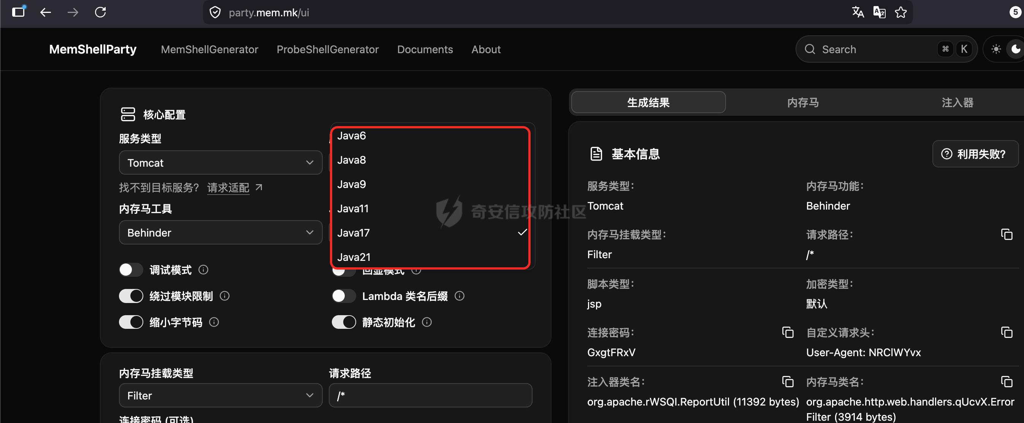Screen dimensions: 1024x423
Task: Open the 内存马挂载类型 Filter dropdown
Action: pos(220,395)
